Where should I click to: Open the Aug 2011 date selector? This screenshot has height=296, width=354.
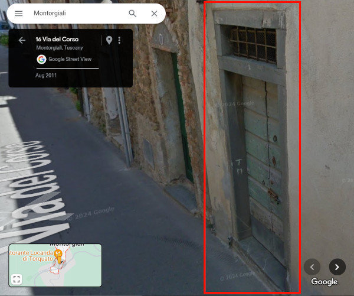point(46,76)
